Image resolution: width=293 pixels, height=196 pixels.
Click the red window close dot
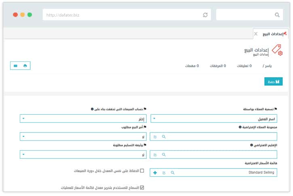pos(15,15)
